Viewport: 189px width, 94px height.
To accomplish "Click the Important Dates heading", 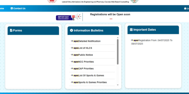I will click(145, 30).
